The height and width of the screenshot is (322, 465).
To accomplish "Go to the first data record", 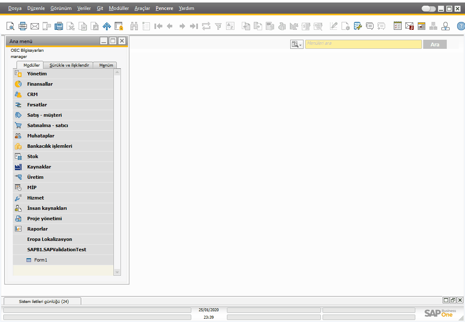I will (x=158, y=26).
